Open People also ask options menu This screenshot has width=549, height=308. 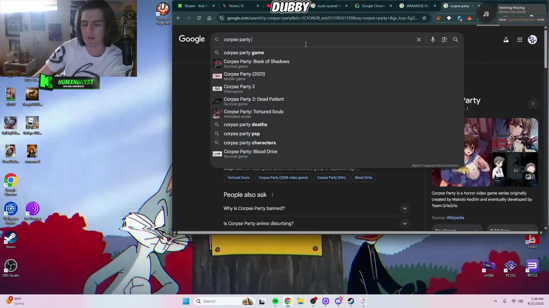coord(272,195)
